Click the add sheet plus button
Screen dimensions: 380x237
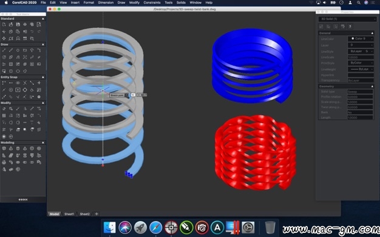97,214
